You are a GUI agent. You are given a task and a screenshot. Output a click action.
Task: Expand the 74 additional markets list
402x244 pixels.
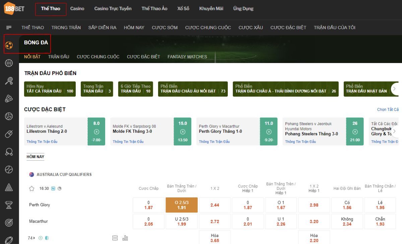coord(31,238)
